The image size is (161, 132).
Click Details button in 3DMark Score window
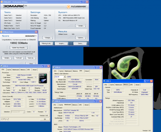(7, 58)
